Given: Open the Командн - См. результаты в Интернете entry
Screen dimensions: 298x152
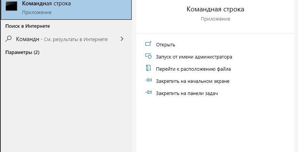Looking at the screenshot, I should [x=66, y=39].
